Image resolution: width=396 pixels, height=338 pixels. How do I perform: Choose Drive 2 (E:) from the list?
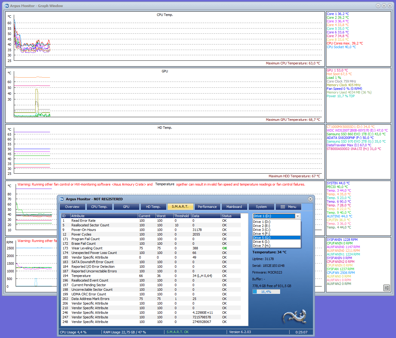[277, 226]
